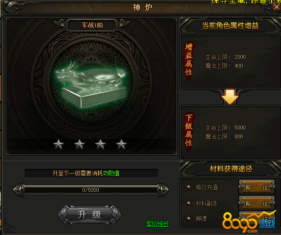Click the 材料获得途径 header

pos(231,169)
